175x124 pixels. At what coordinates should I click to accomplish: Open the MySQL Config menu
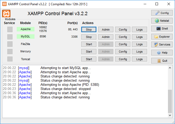(123, 37)
